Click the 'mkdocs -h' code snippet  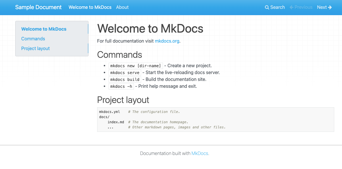(121, 86)
